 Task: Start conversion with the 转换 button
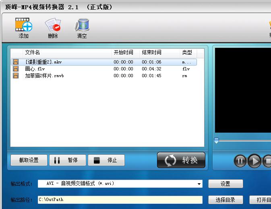click(181, 160)
